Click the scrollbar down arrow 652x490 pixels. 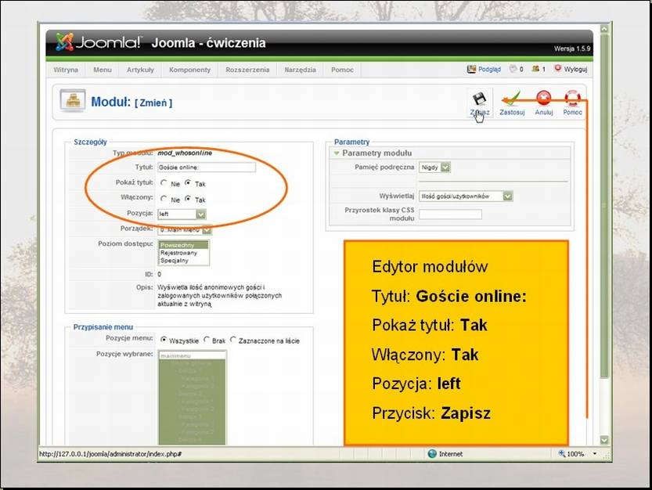coord(604,440)
